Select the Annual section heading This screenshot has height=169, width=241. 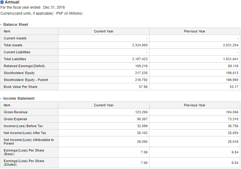click(x=12, y=2)
